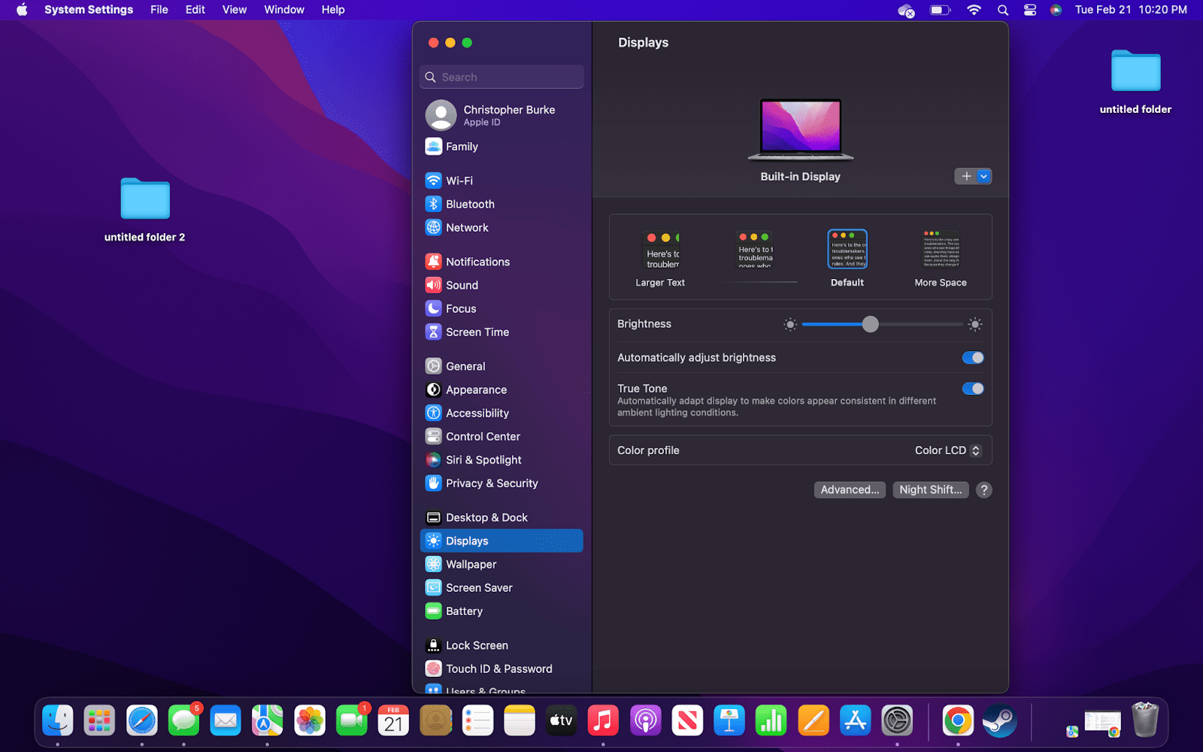Open Night Shift settings
The height and width of the screenshot is (752, 1203).
click(930, 490)
